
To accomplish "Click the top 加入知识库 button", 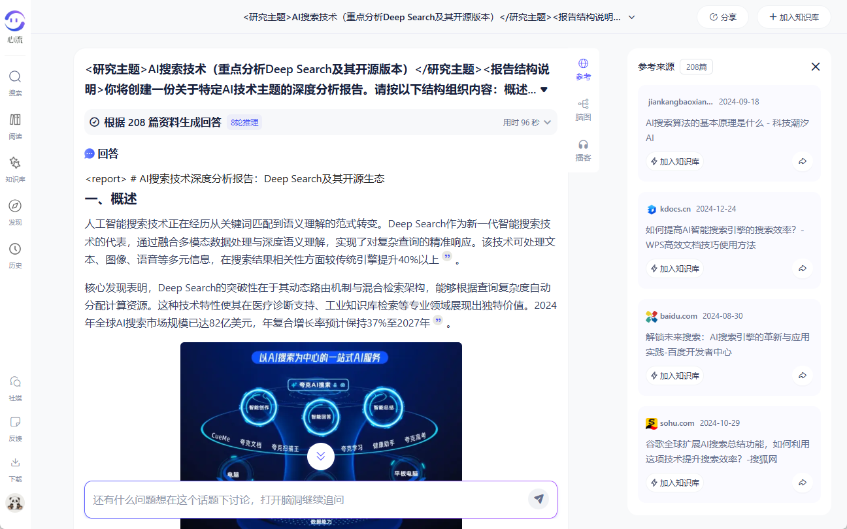I will [793, 18].
